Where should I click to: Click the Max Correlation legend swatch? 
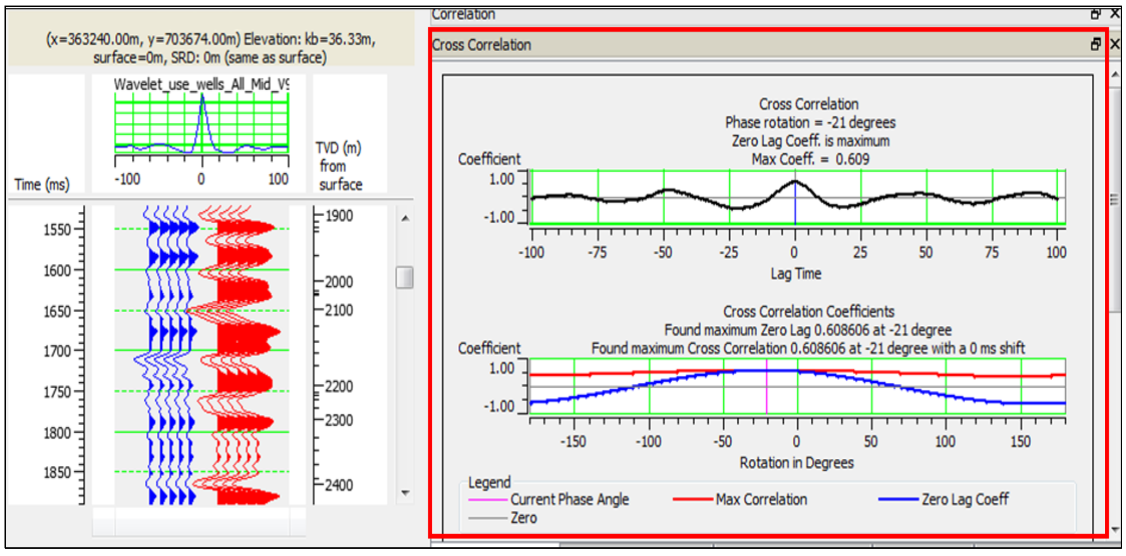693,499
